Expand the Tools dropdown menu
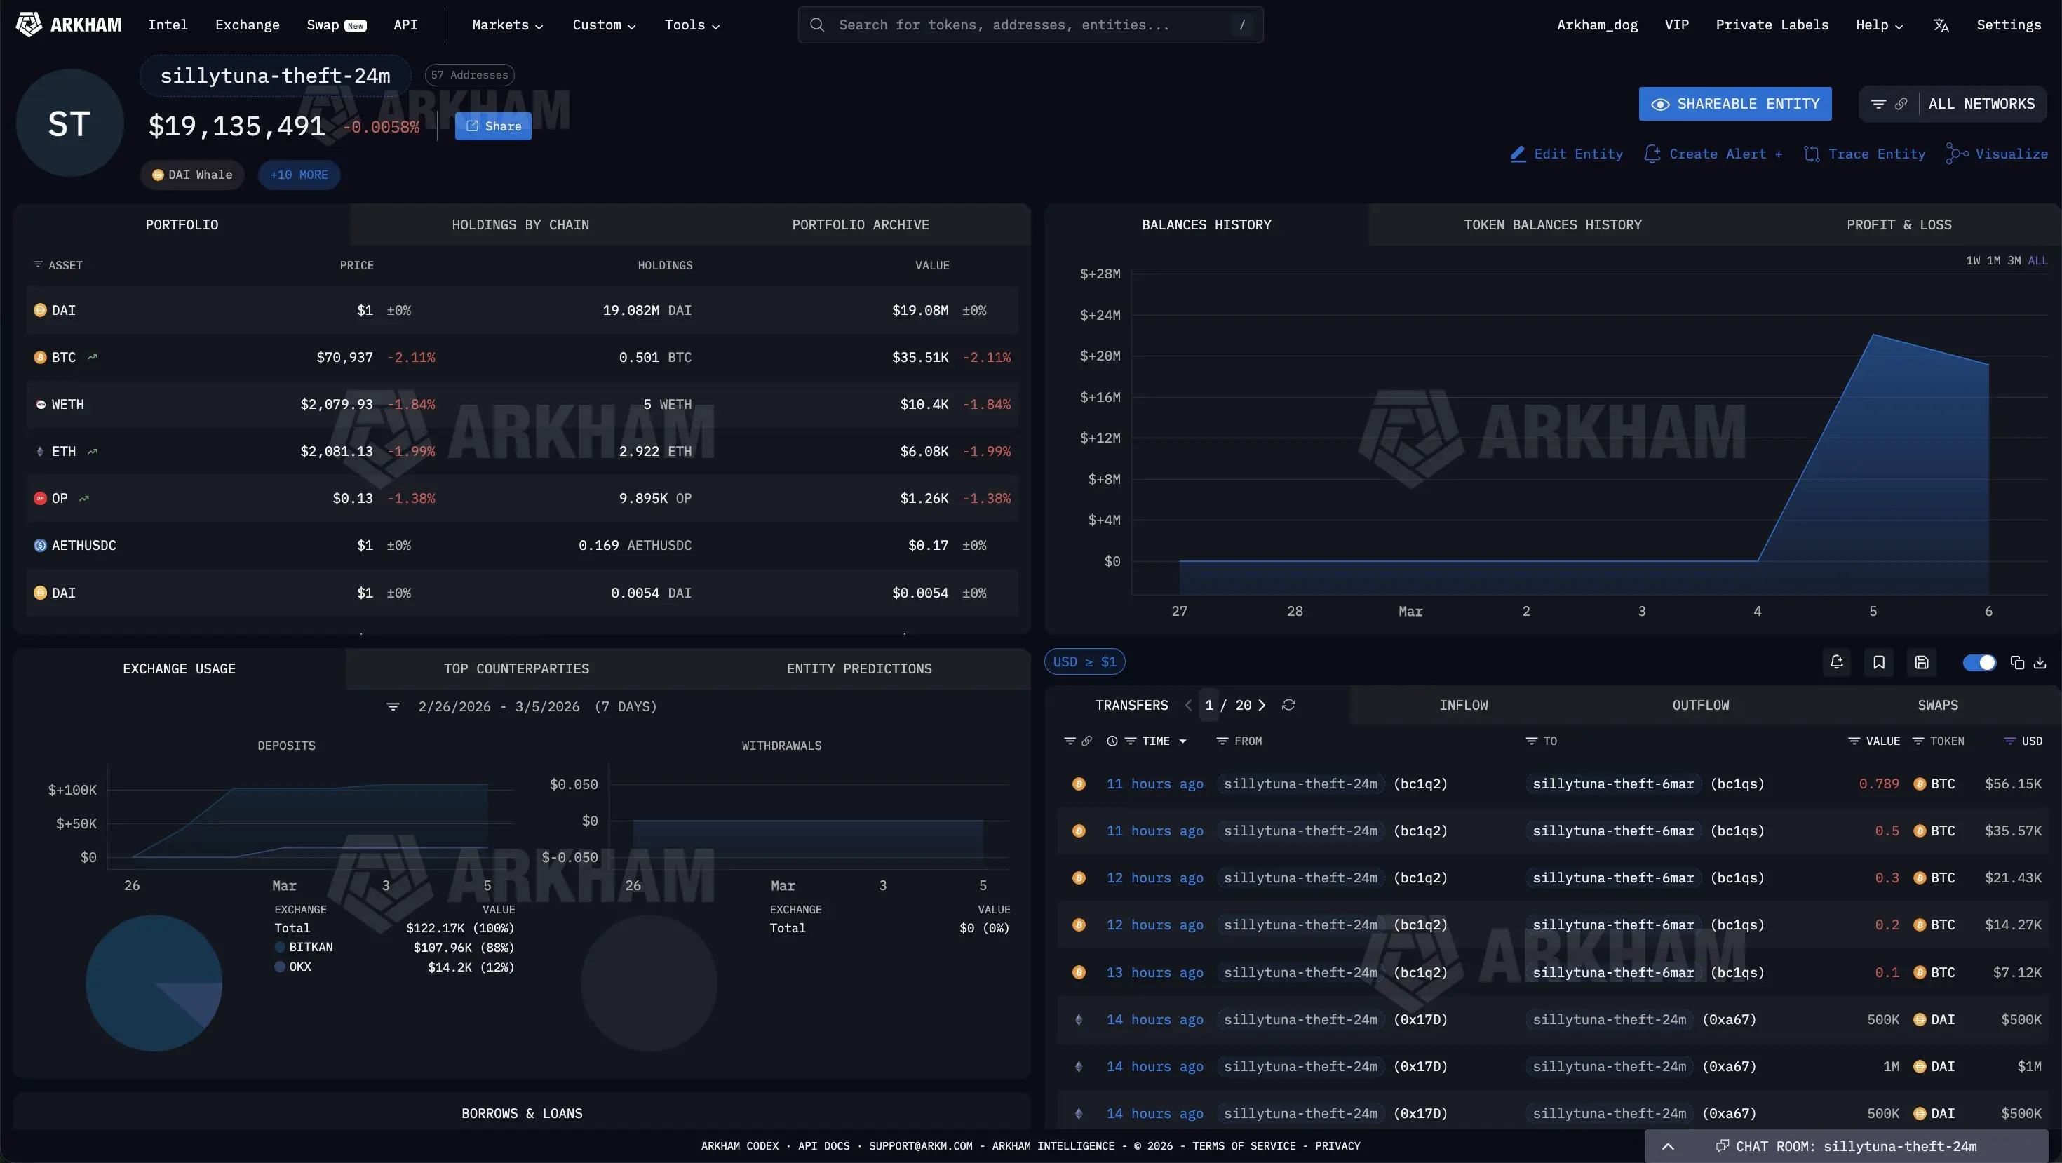2062x1163 pixels. pos(692,25)
